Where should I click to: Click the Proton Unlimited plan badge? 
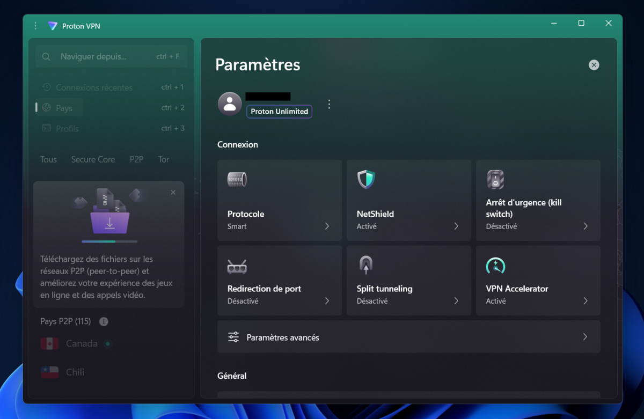coord(279,112)
